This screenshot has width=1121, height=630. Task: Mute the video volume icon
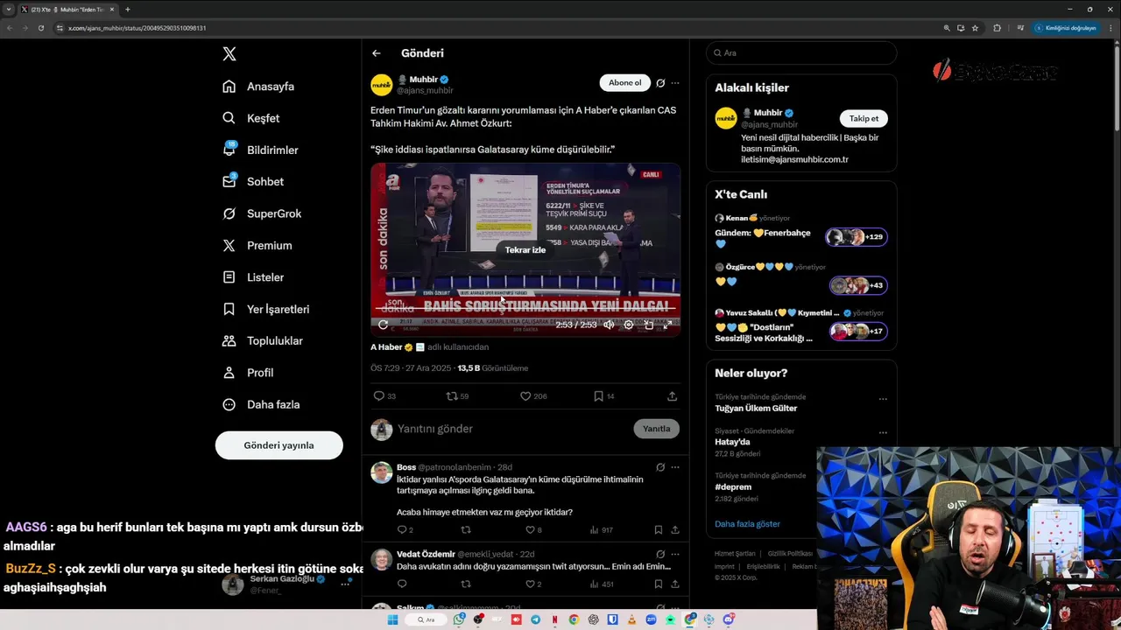click(609, 325)
